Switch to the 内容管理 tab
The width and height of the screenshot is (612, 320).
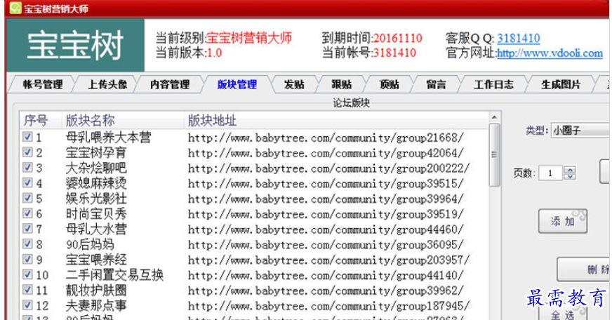pyautogui.click(x=170, y=84)
